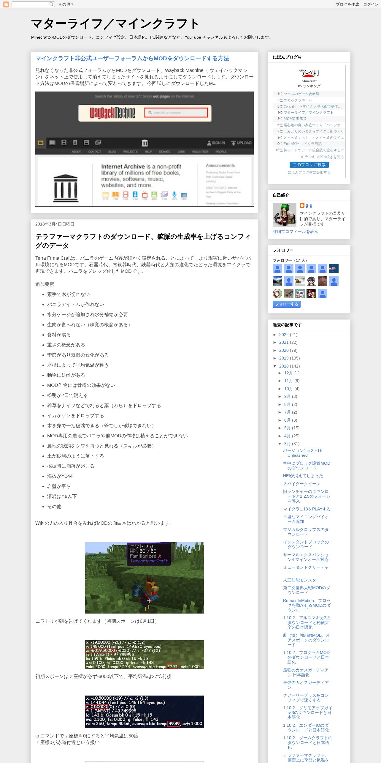Viewport: 381px width, 763px height.
Task: Open archive post ミュータントクリーチャー
Action: click(306, 570)
